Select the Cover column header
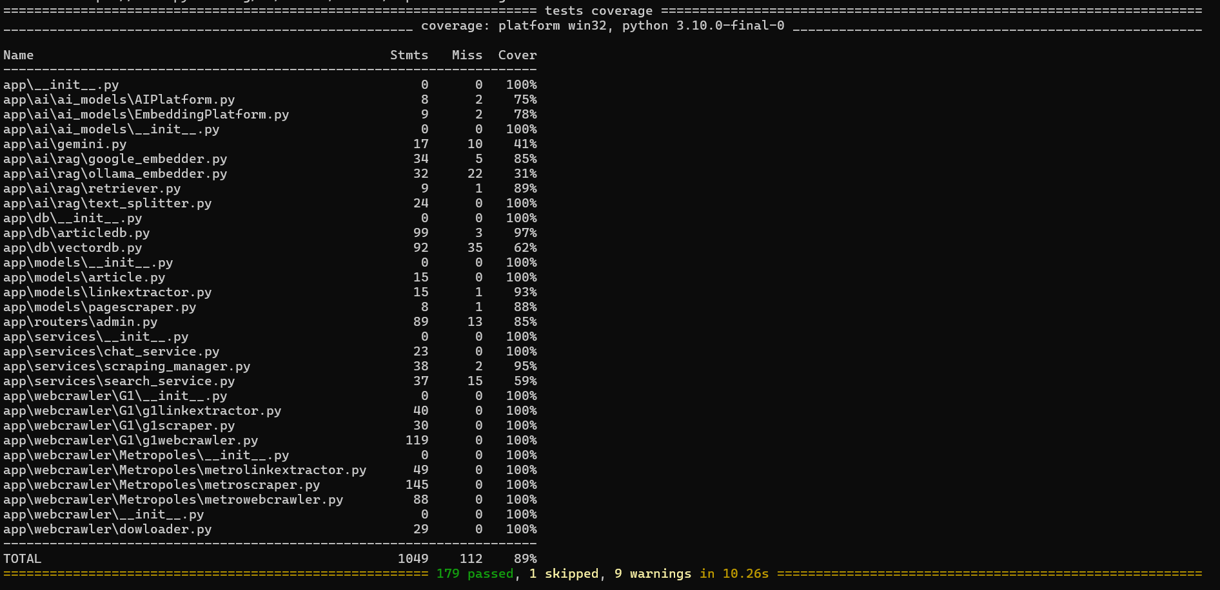This screenshot has height=590, width=1220. pyautogui.click(x=517, y=55)
